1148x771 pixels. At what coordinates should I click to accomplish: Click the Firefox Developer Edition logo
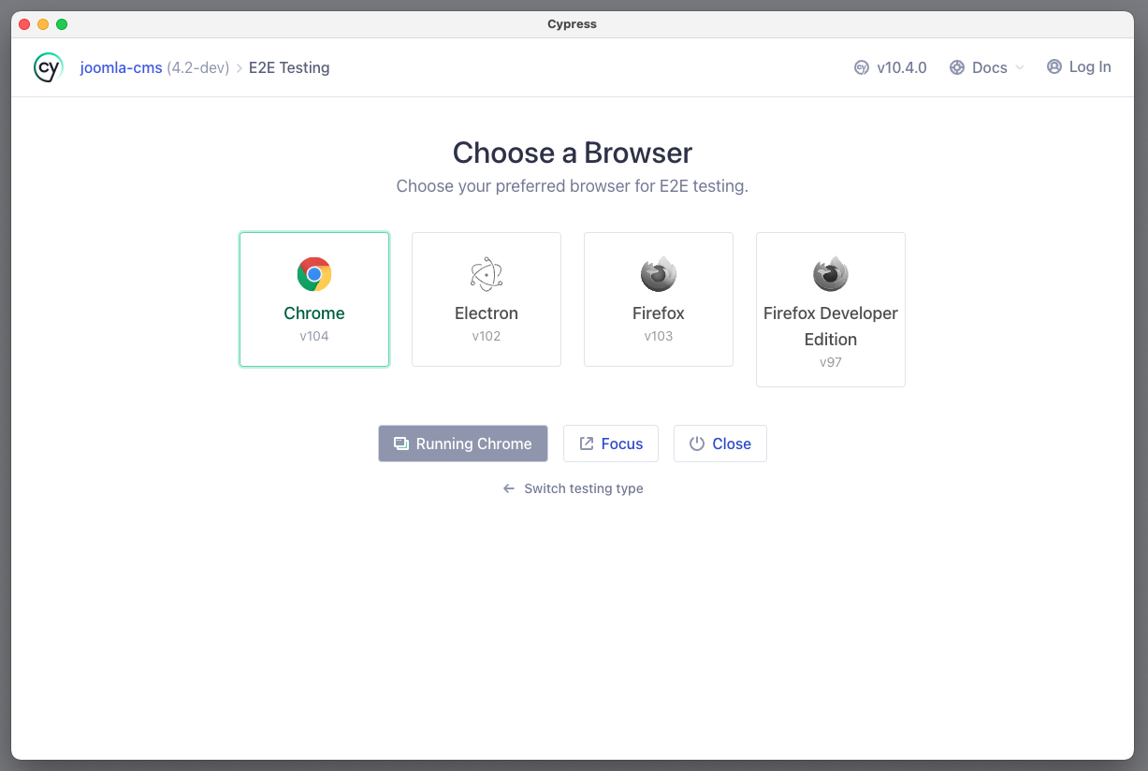pos(831,274)
